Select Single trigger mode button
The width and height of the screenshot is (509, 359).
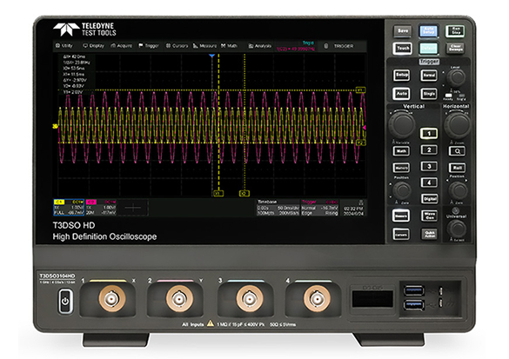pyautogui.click(x=429, y=94)
